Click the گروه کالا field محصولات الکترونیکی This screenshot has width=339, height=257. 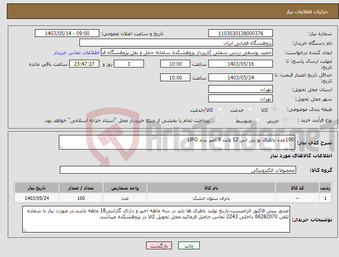178,170
